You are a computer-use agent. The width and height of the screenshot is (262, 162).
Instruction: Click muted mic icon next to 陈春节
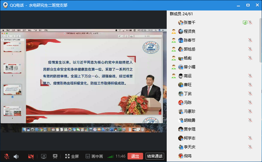point(250,40)
